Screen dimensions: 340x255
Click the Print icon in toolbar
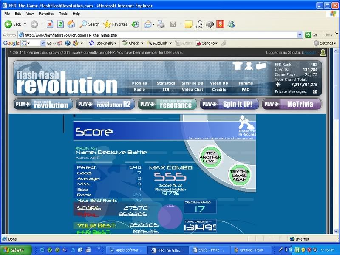point(161,24)
